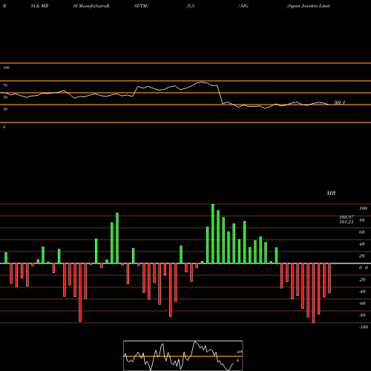This screenshot has height=371, width=371.
Task: Open the mini oscillator thumbnail chart
Action: [x=183, y=355]
